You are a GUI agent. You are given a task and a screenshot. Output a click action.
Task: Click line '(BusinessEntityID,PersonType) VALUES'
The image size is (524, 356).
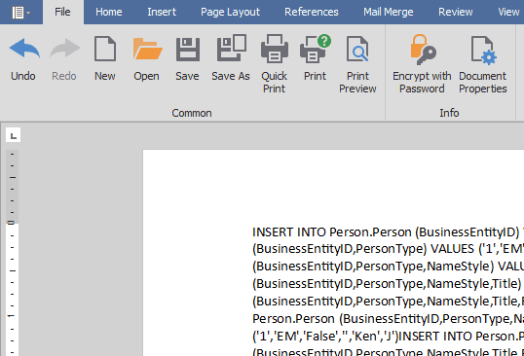point(388,249)
